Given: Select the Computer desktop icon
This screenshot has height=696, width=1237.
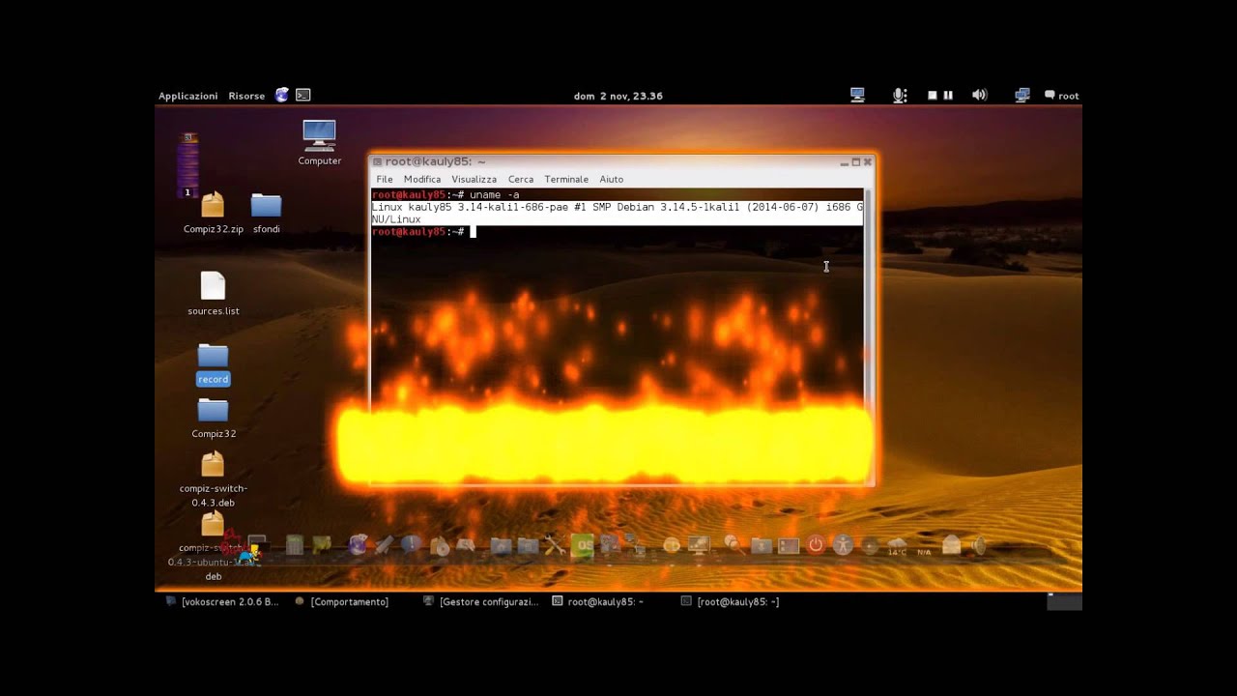Looking at the screenshot, I should [319, 143].
